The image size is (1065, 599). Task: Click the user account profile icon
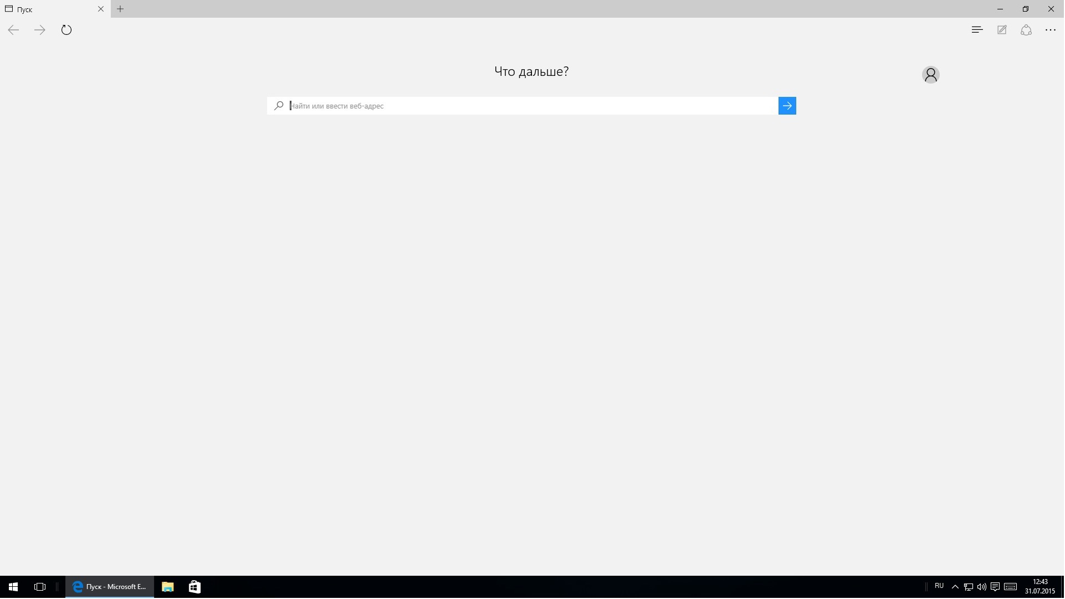click(x=930, y=74)
